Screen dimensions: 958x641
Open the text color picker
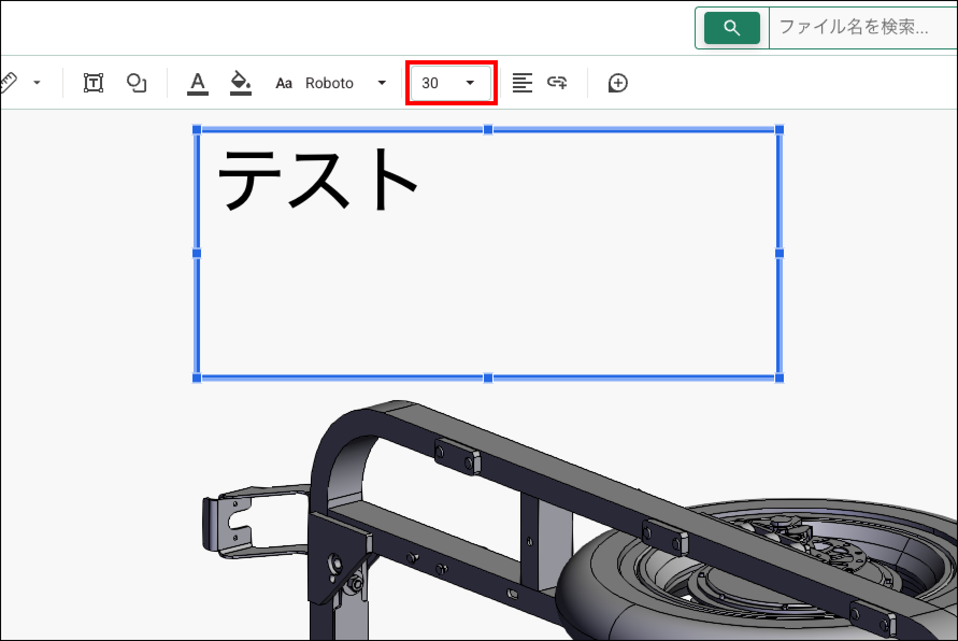click(x=198, y=83)
